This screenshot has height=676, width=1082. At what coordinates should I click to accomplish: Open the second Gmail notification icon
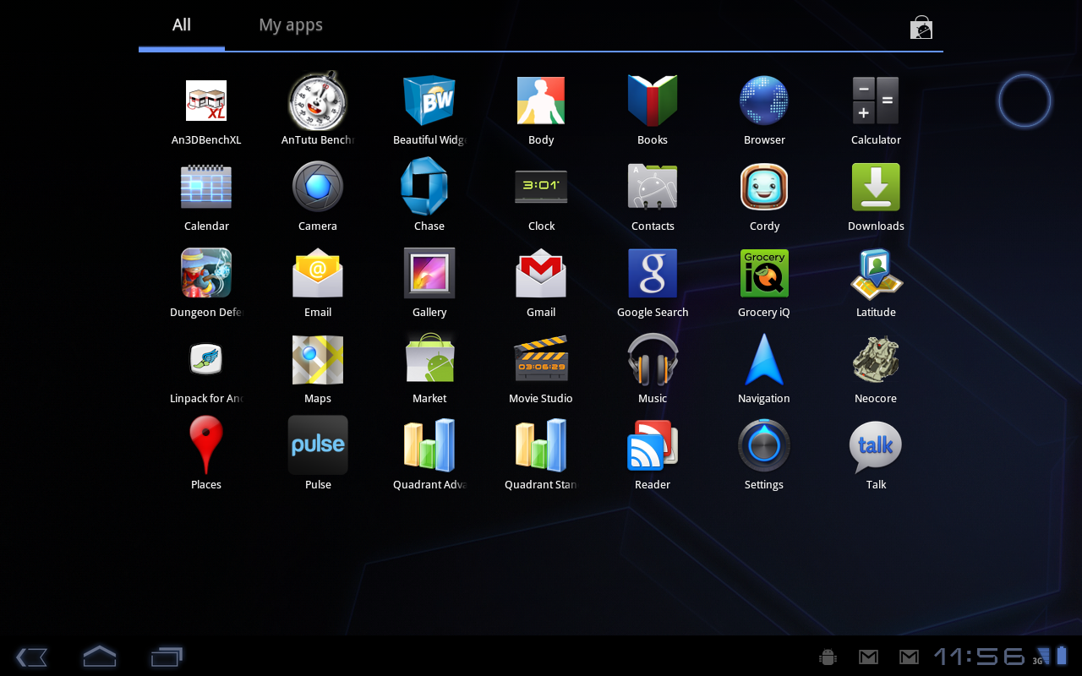tap(909, 657)
